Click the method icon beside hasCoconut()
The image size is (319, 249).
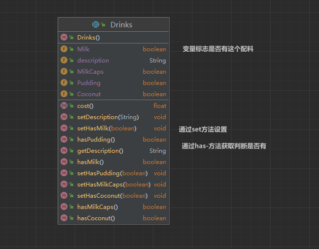point(64,218)
